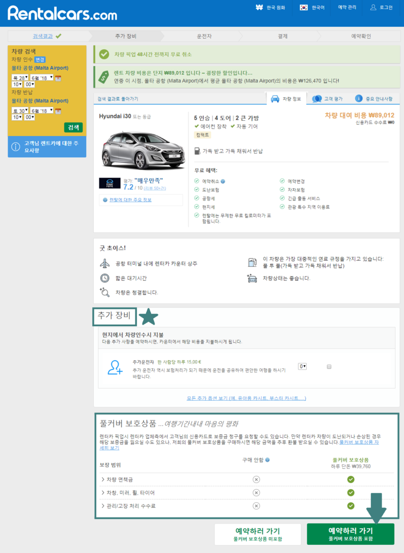Click 모든 추가 옵션 보기 link
The image size is (404, 553).
(x=246, y=398)
